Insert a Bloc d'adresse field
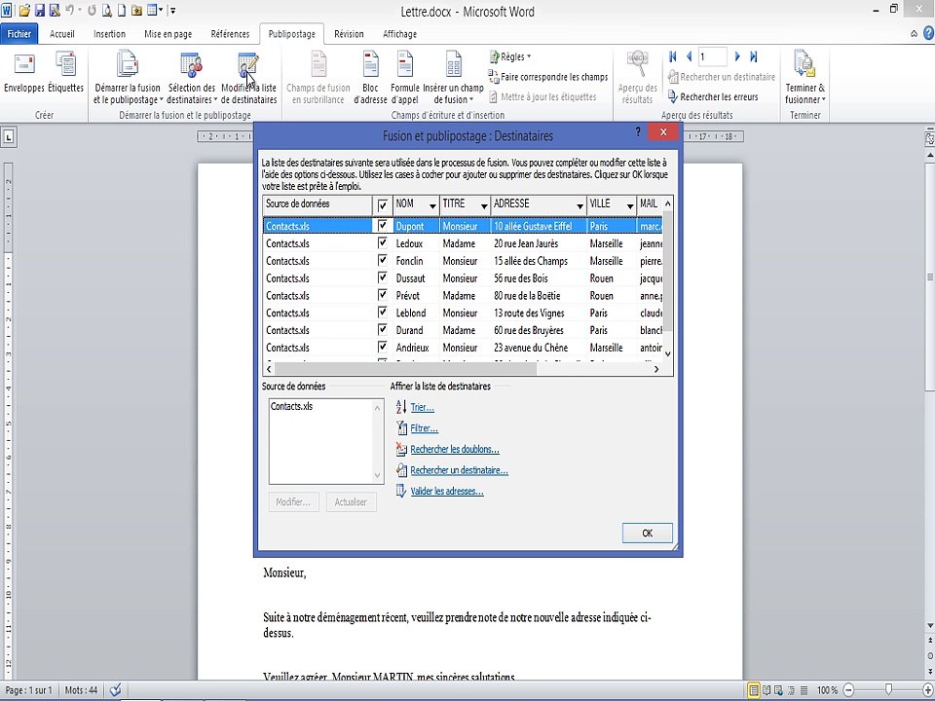 370,78
